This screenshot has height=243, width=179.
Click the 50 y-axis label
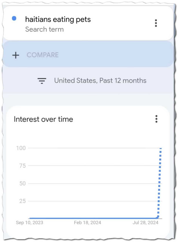tap(23, 184)
